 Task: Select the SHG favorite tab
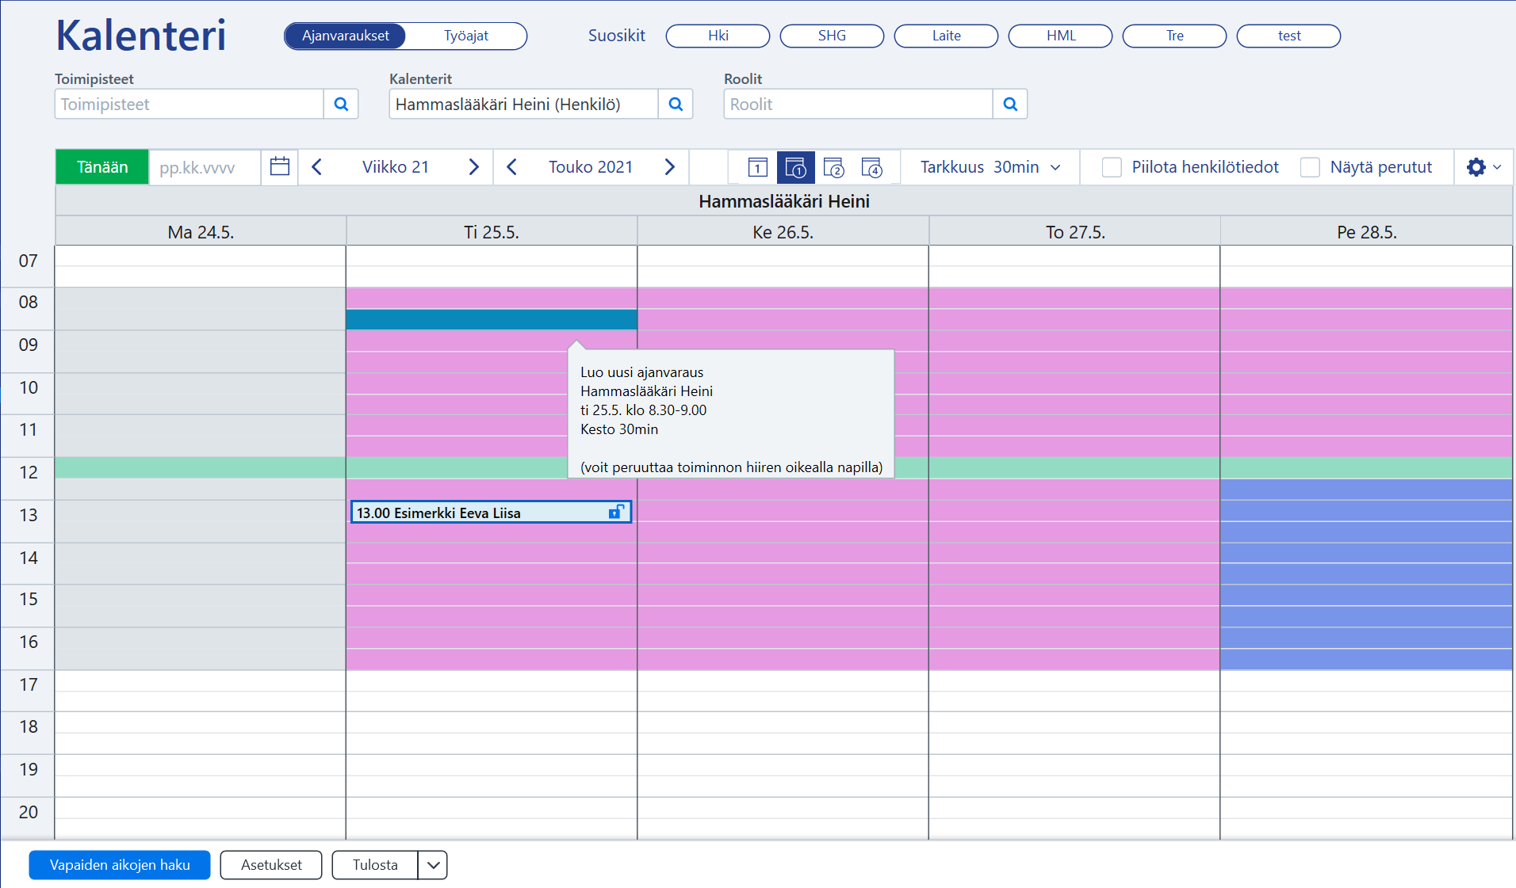point(832,36)
